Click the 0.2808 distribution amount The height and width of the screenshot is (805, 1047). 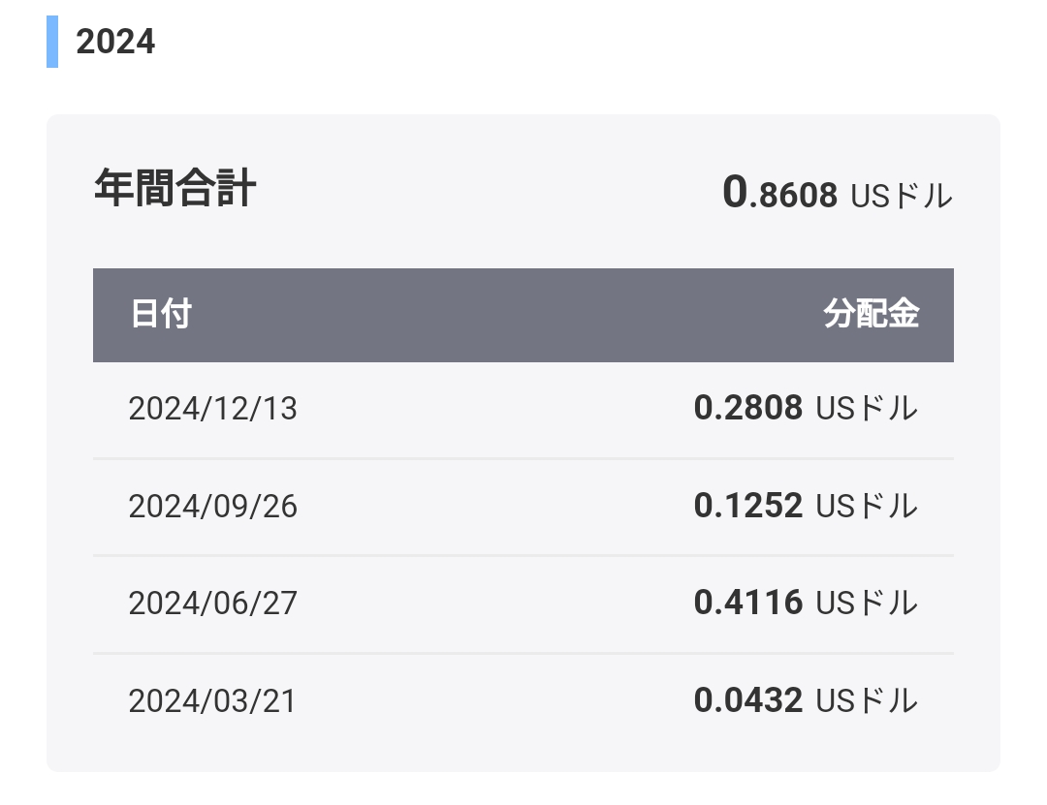point(747,408)
